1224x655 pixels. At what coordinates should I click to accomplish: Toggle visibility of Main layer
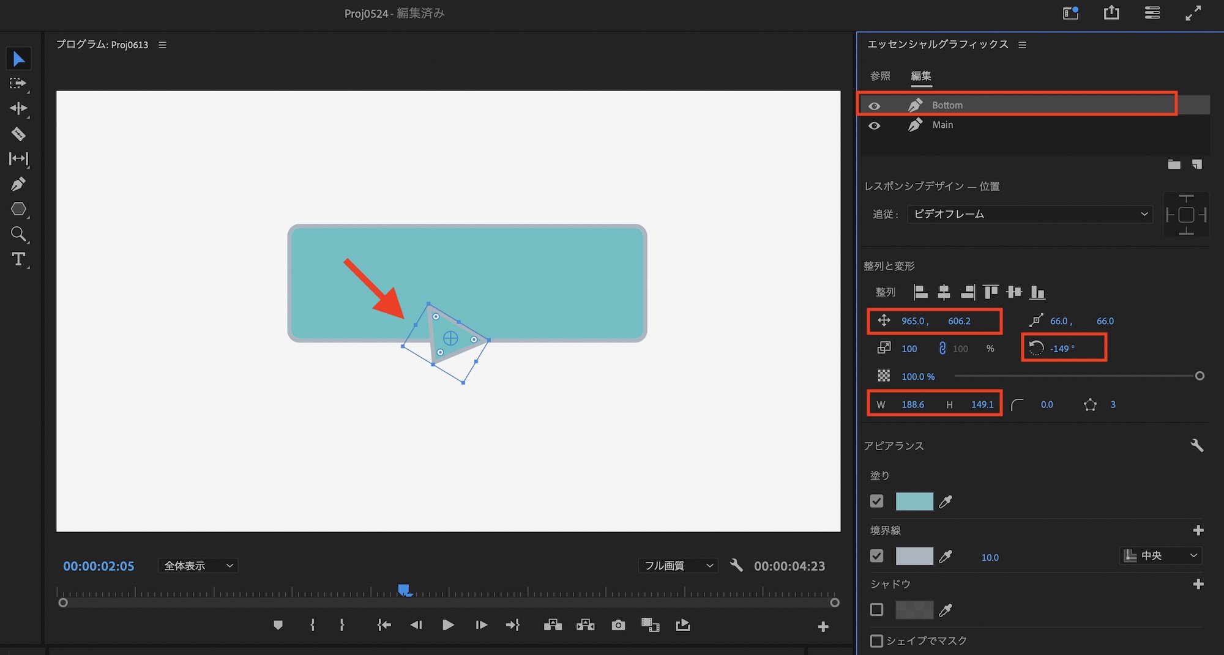tap(875, 125)
